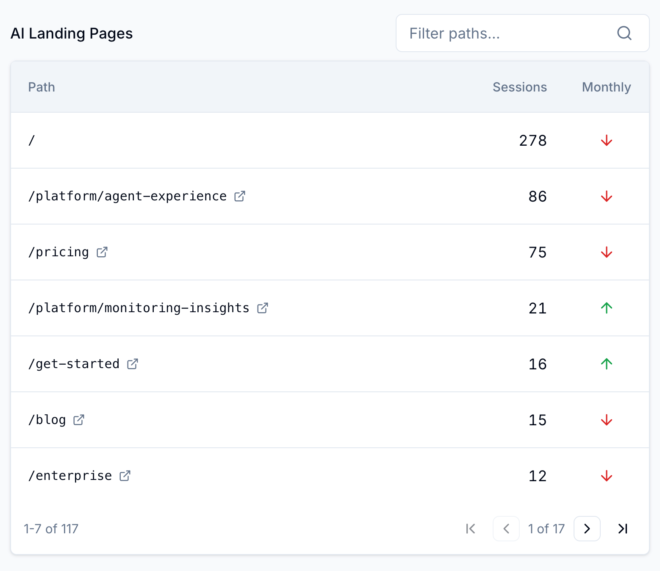
Task: Click the '1 of 17' page indicator
Action: tap(546, 529)
